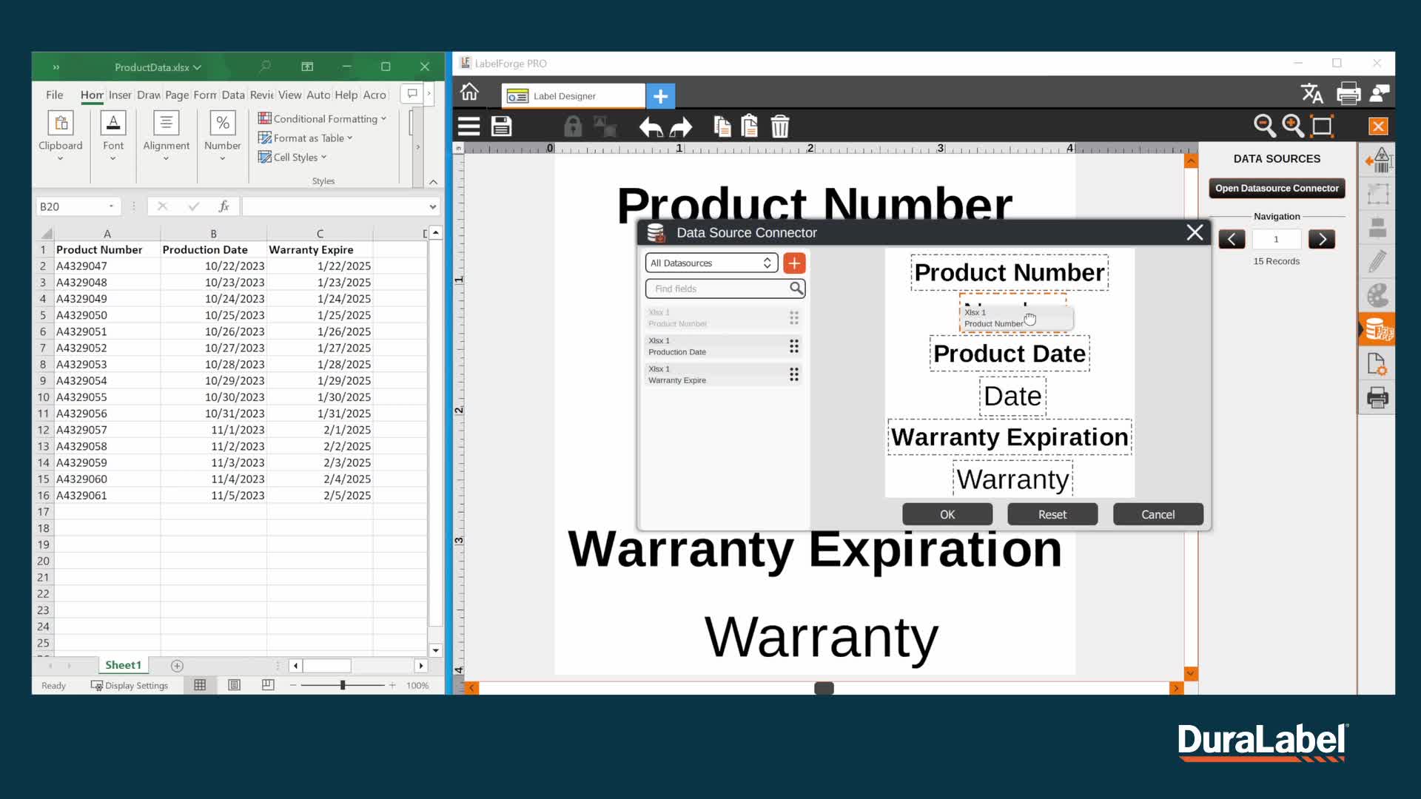The image size is (1421, 799).
Task: Click the search magnifier in Find fields
Action: coord(796,289)
